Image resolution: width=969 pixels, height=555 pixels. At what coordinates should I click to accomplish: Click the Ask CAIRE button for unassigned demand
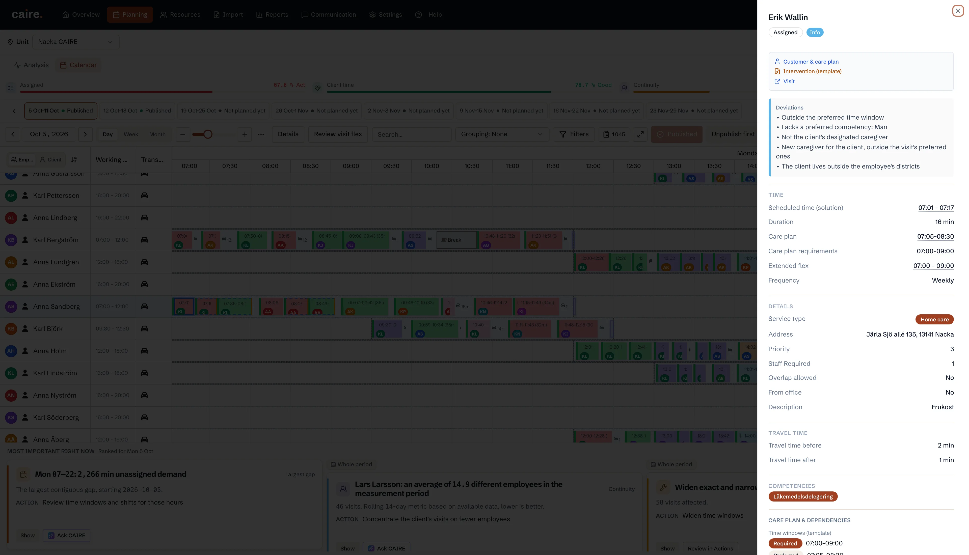(67, 536)
